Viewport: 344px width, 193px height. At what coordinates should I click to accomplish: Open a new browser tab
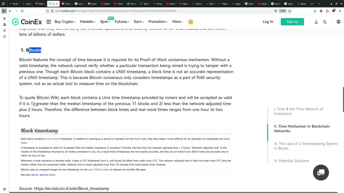(312, 4)
